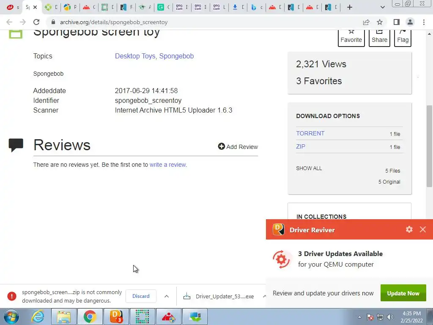
Task: Open the Windows Start menu
Action: 11,317
